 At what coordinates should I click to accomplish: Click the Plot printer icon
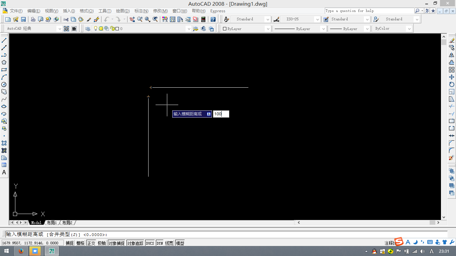(33, 19)
